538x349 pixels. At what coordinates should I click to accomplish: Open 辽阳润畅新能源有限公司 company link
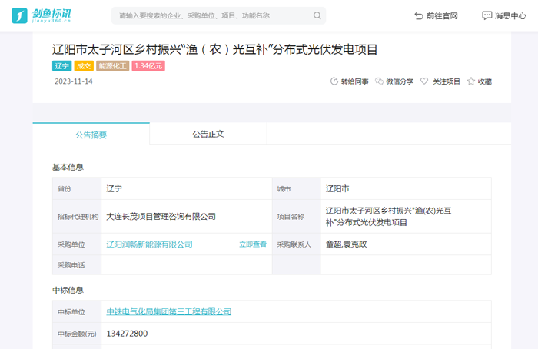point(149,244)
